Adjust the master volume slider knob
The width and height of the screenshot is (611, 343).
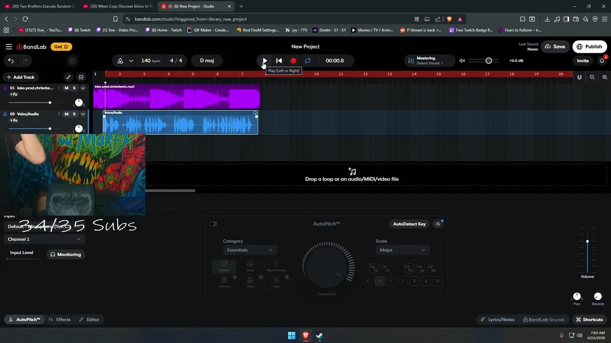tap(489, 61)
